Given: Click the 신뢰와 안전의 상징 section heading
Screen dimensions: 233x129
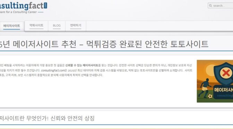Looking at the screenshot, I should [47, 119].
